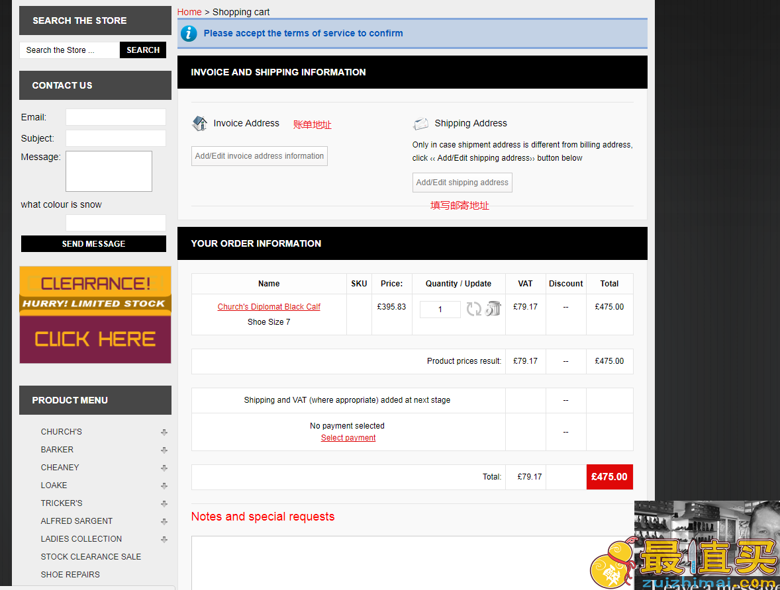Click the Shipping Address package icon
This screenshot has width=780, height=590.
pyautogui.click(x=421, y=123)
